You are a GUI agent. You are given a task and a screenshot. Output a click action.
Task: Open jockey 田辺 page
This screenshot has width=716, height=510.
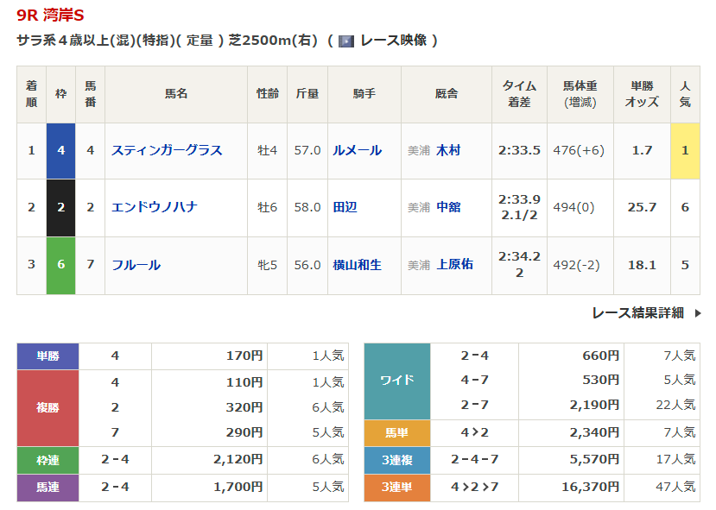pos(345,207)
